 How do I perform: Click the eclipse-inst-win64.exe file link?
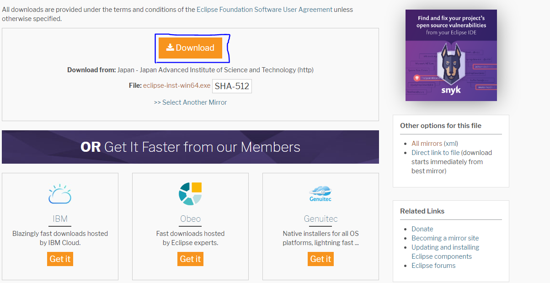pos(176,85)
